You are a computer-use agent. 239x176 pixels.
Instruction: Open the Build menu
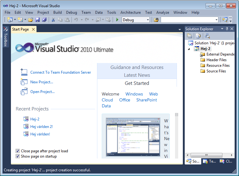click(57, 12)
